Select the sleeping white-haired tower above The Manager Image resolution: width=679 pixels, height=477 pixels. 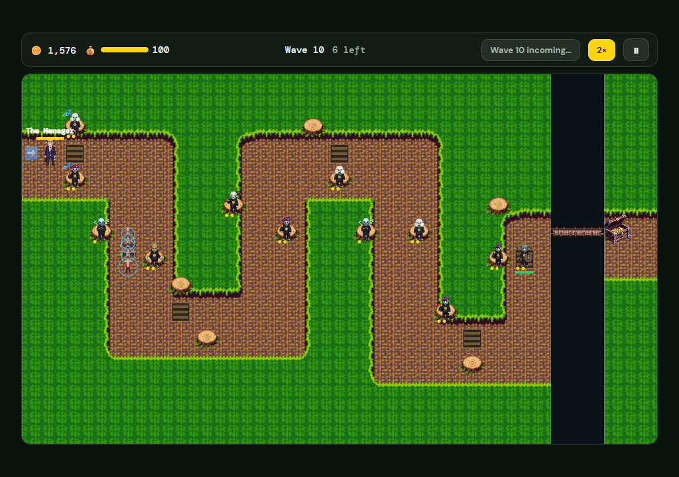[x=74, y=125]
